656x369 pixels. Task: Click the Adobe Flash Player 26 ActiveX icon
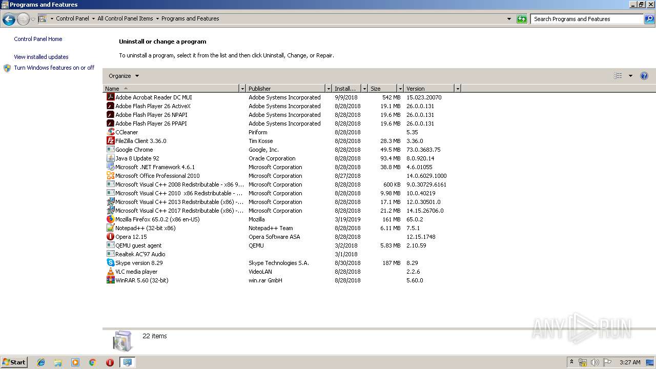(x=110, y=106)
